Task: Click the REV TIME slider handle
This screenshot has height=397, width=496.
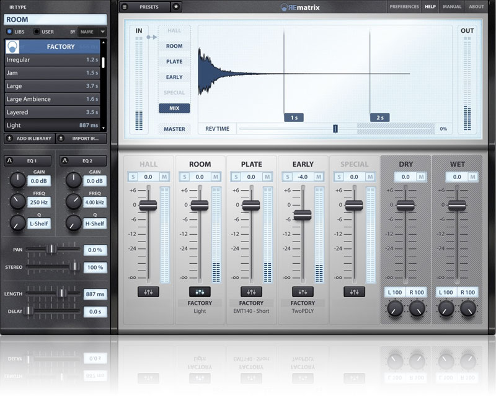Action: [335, 128]
